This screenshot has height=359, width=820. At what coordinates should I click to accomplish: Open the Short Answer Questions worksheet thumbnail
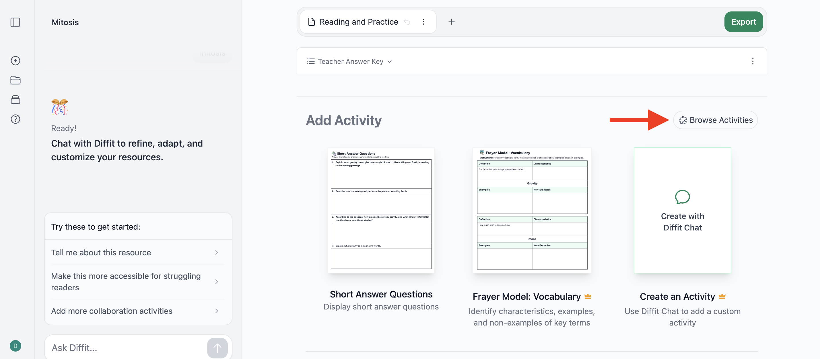click(x=381, y=210)
